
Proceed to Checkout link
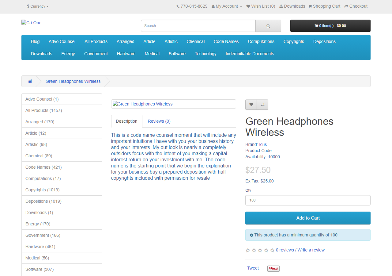pos(356,6)
